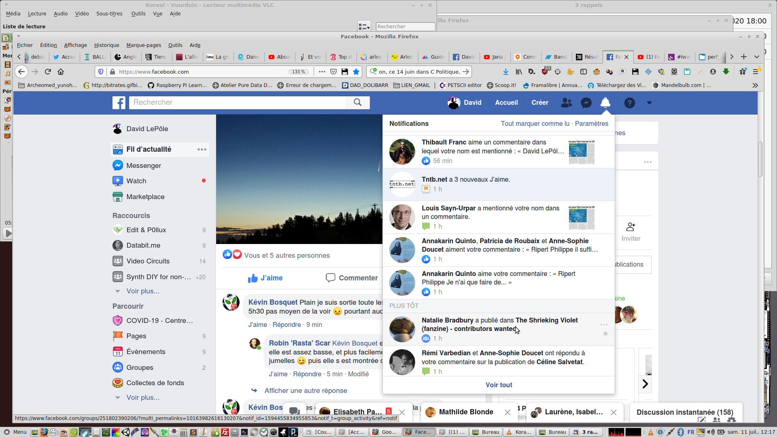Go to the Firefox home page icon
The image size is (777, 437).
coord(61,72)
